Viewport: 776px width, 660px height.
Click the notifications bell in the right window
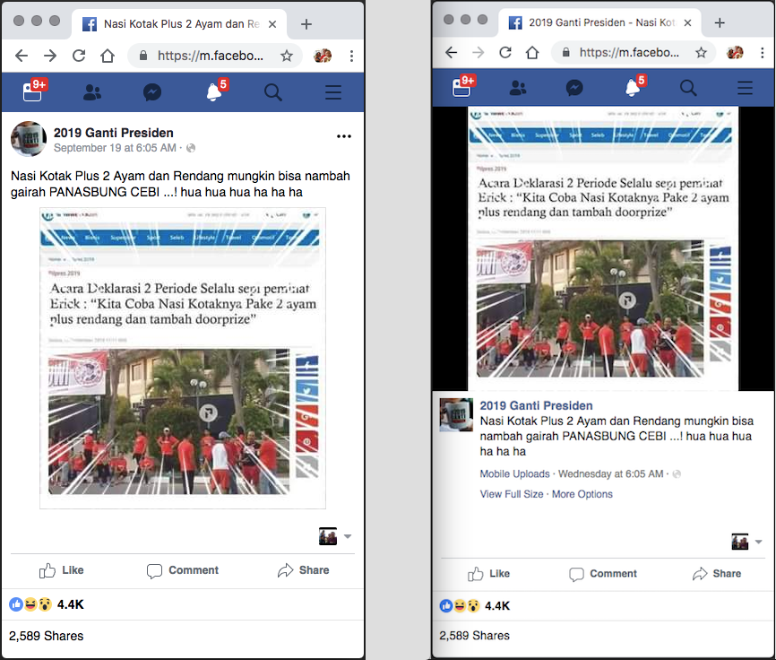pos(633,88)
